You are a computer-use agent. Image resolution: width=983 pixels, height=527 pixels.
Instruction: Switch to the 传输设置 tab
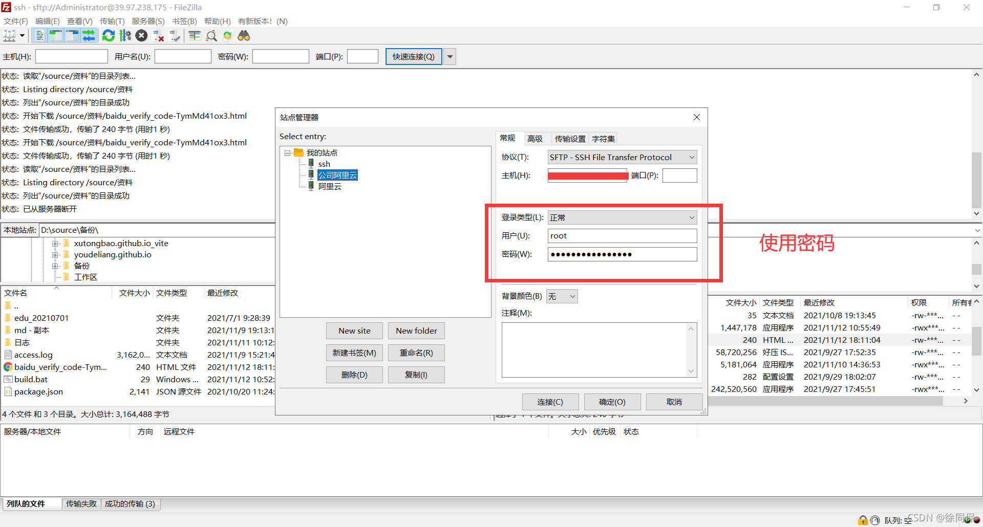click(x=569, y=138)
